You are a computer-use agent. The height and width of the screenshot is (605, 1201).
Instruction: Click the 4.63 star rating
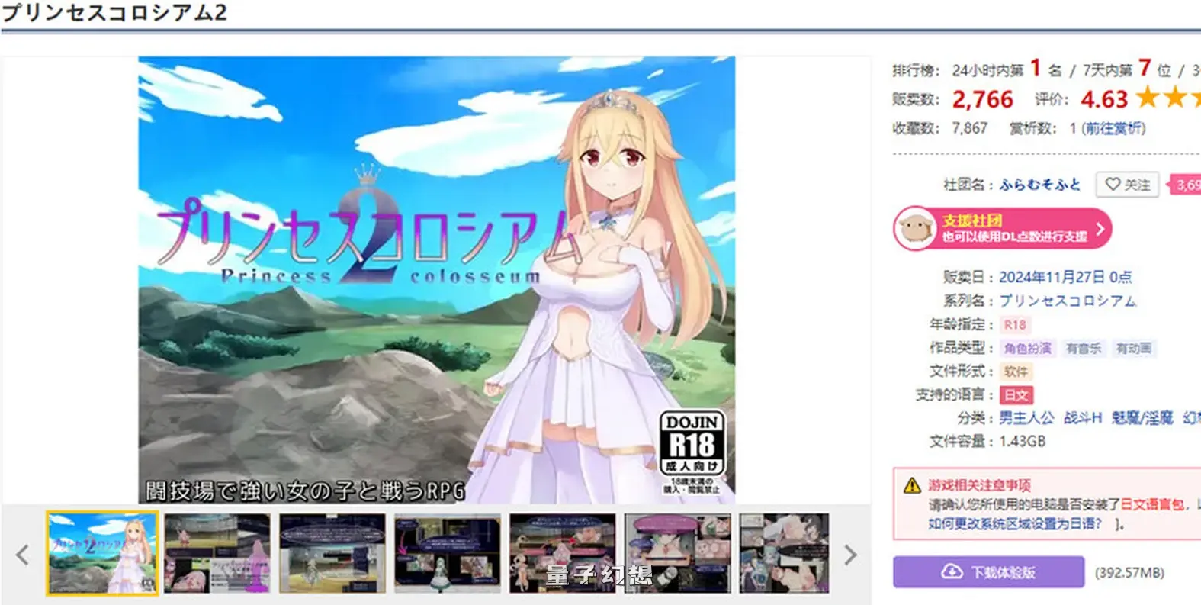click(x=1103, y=99)
